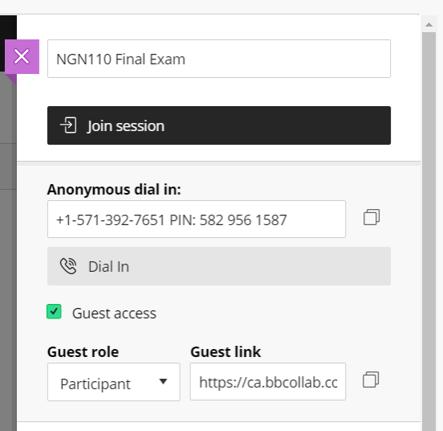Click the Guest role label

pyautogui.click(x=83, y=351)
